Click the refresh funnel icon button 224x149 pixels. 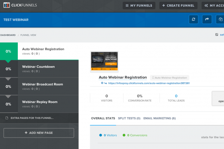pyautogui.click(x=193, y=20)
